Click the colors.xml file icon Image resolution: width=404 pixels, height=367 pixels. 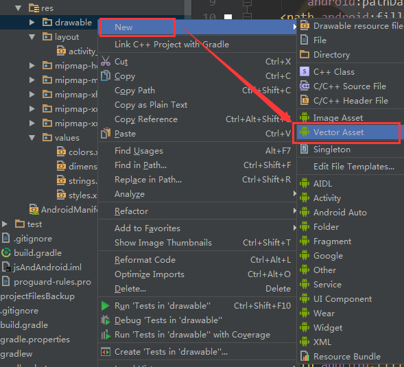coord(61,152)
